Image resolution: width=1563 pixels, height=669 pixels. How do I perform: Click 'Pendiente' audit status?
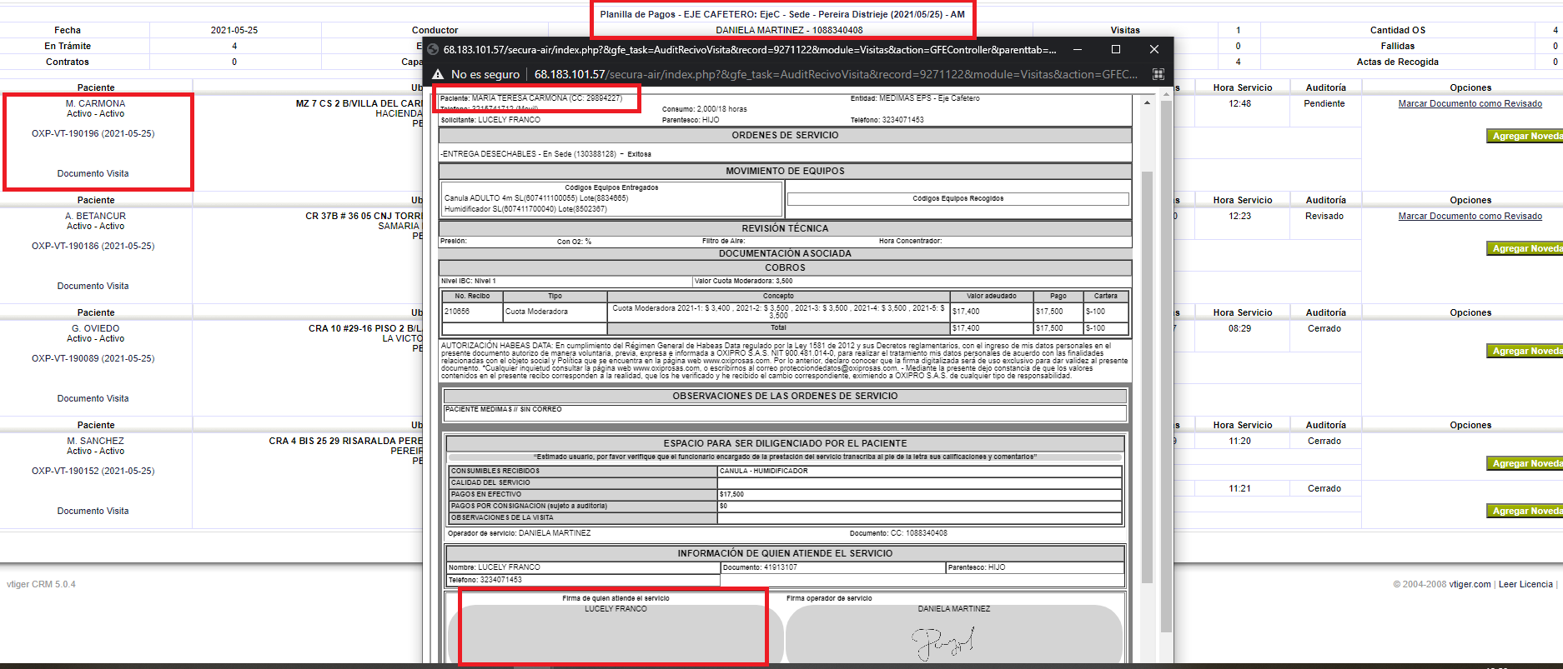tap(1324, 103)
